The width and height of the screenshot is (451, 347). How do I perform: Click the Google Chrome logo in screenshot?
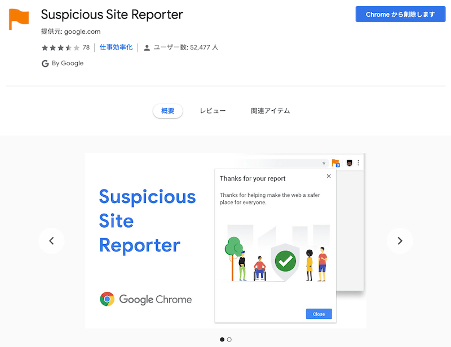(x=146, y=299)
